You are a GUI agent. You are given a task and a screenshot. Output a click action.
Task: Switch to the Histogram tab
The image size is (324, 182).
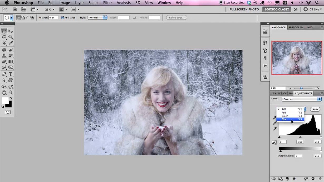[296, 27]
